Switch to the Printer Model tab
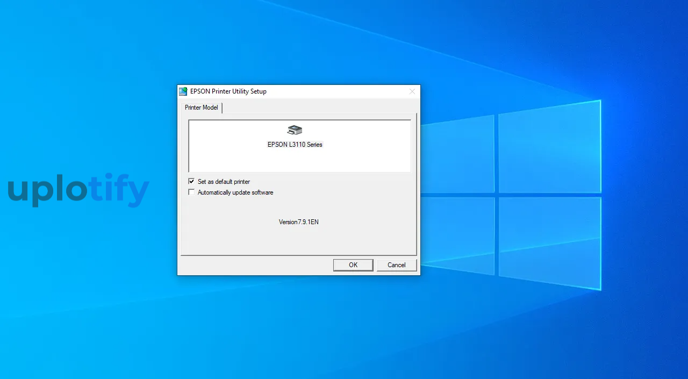 click(x=202, y=108)
